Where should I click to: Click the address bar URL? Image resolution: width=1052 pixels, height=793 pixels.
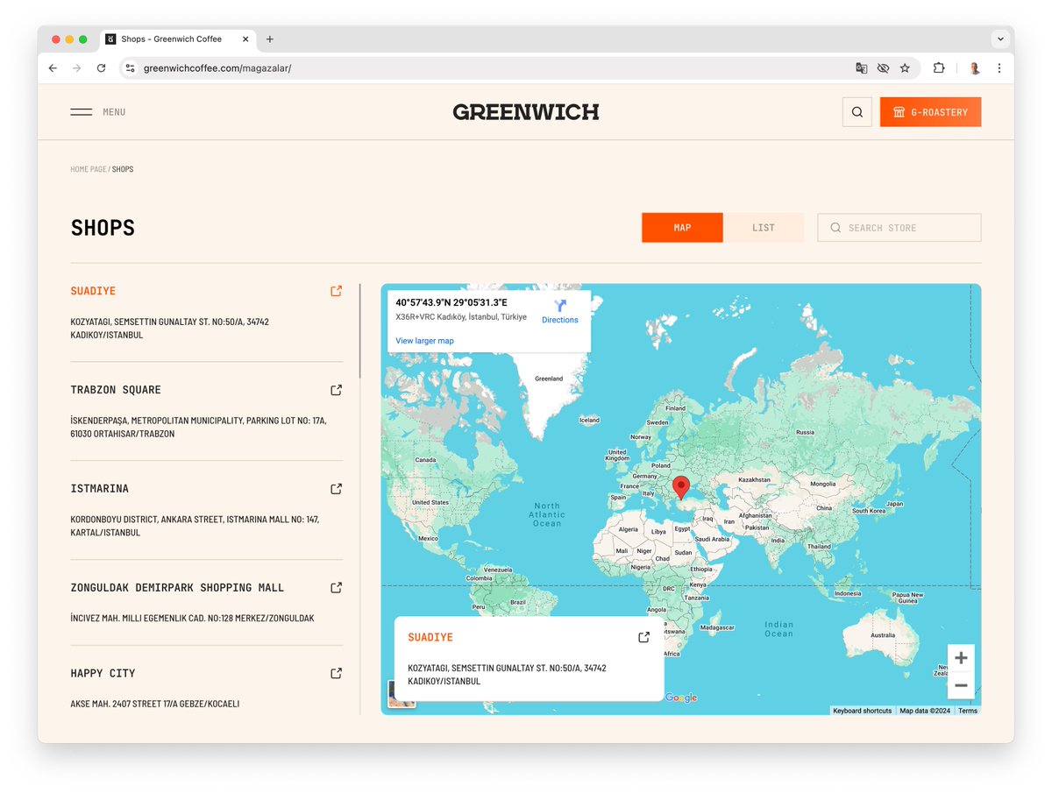(217, 67)
